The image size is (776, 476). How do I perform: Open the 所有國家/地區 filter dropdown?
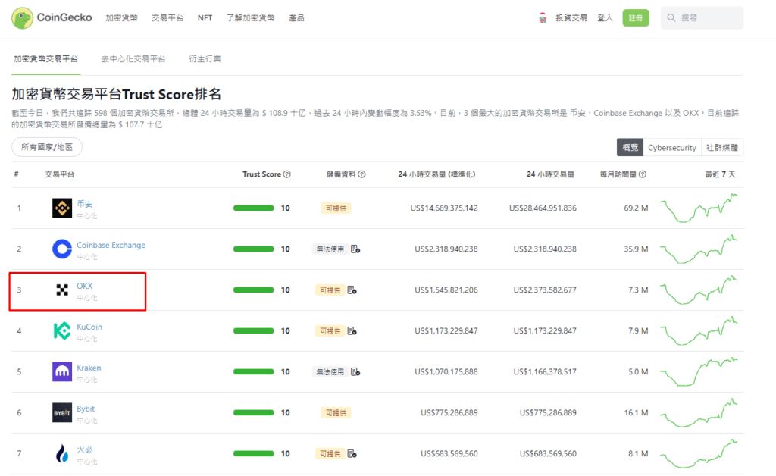click(47, 147)
